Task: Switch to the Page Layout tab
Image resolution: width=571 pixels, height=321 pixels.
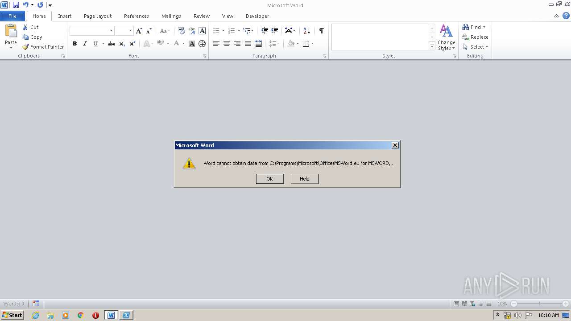Action: tap(98, 16)
